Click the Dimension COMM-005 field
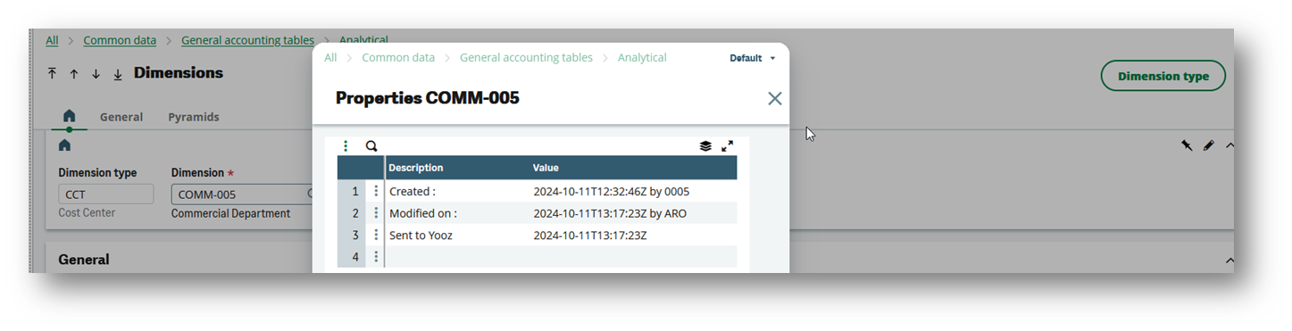Viewport: 1292px width, 331px height. 242,194
